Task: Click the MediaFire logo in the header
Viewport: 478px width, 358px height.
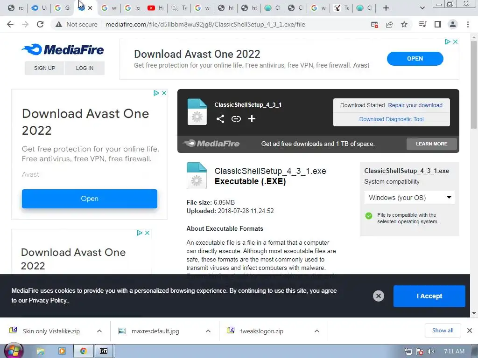Action: (x=63, y=49)
